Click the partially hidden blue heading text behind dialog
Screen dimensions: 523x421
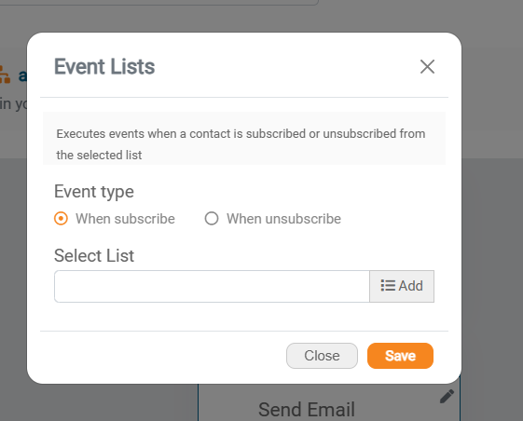(x=22, y=76)
